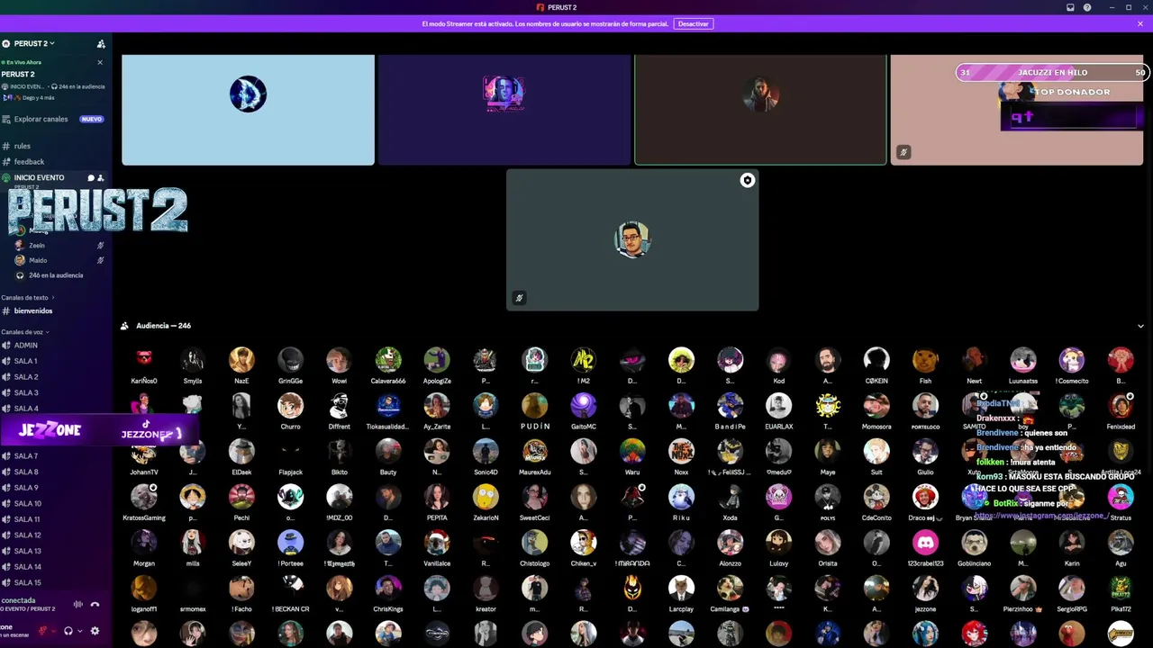Click audience member ApologiZe avatar
1153x648 pixels.
click(x=437, y=360)
